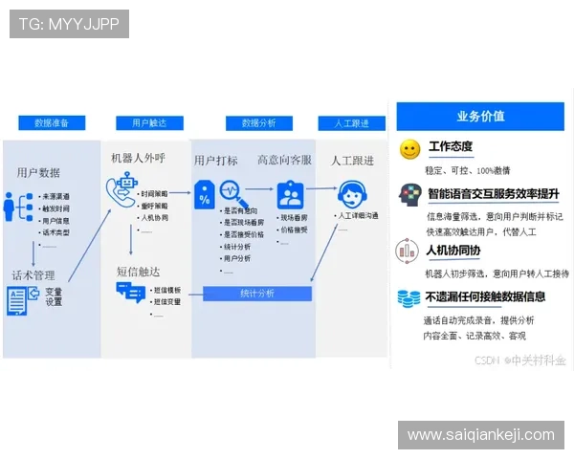
Task: Click the 人机协同 list item
Action: (153, 218)
